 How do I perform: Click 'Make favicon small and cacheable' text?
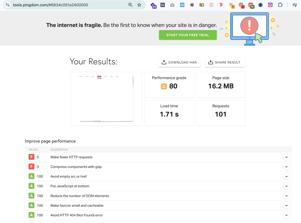coord(77,205)
